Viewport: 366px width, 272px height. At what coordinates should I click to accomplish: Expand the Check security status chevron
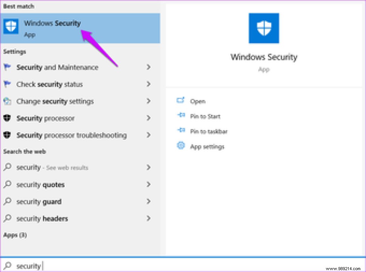pos(148,84)
